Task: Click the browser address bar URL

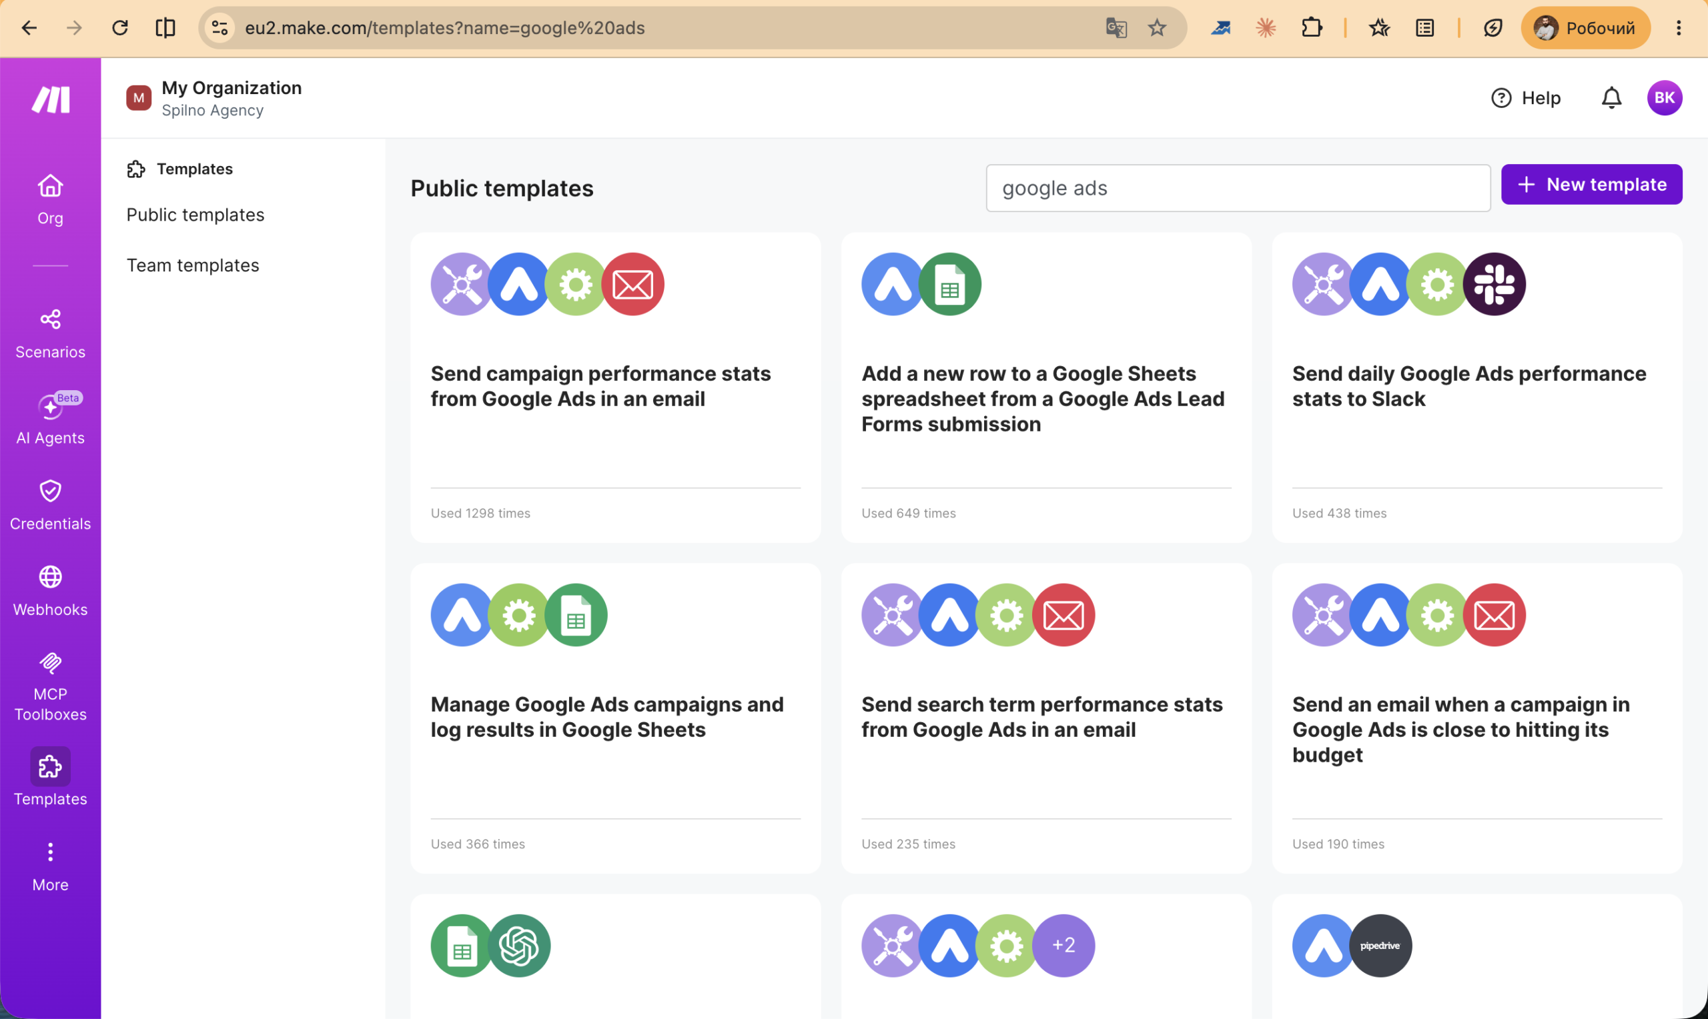Action: [445, 27]
